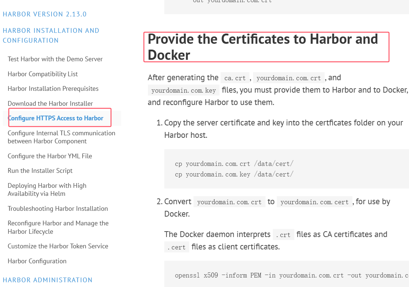Open Customize the Harbor Token Service

click(x=58, y=246)
